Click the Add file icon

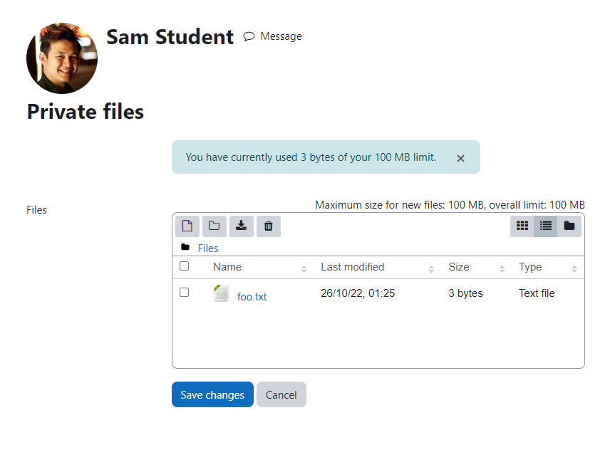point(187,226)
